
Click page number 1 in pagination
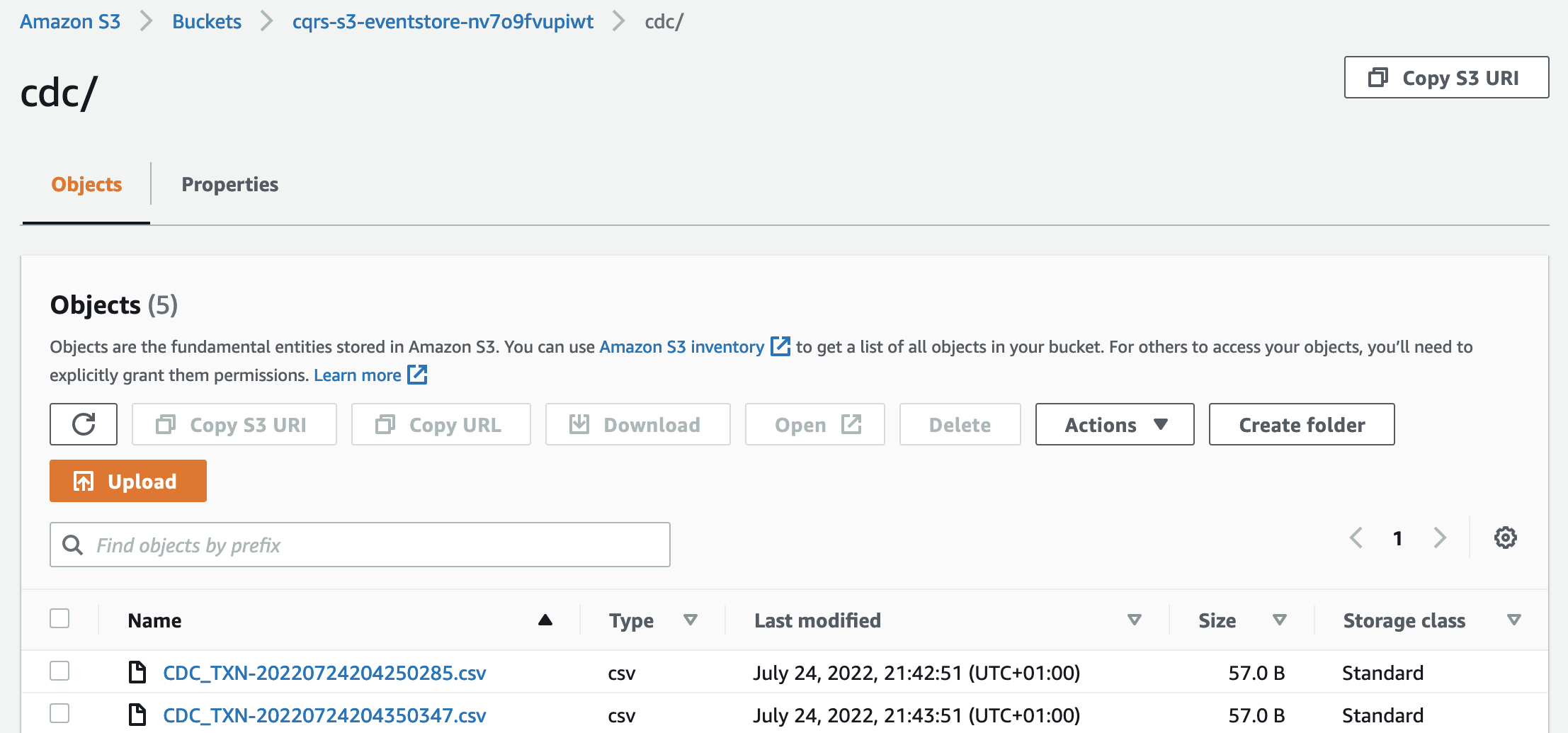(1397, 538)
